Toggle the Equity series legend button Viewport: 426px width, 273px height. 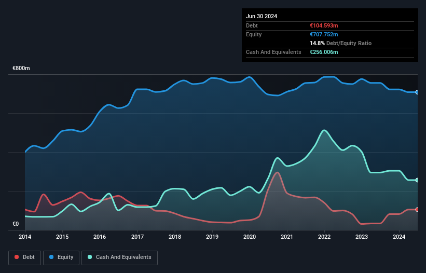pyautogui.click(x=61, y=257)
